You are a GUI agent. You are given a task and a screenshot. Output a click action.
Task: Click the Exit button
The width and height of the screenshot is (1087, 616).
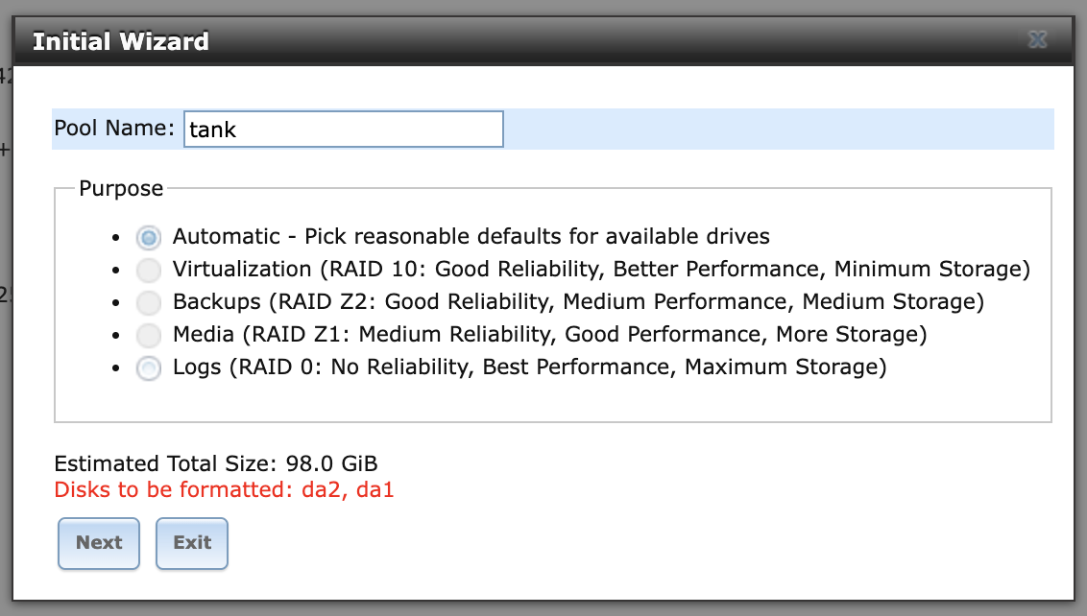coord(192,543)
